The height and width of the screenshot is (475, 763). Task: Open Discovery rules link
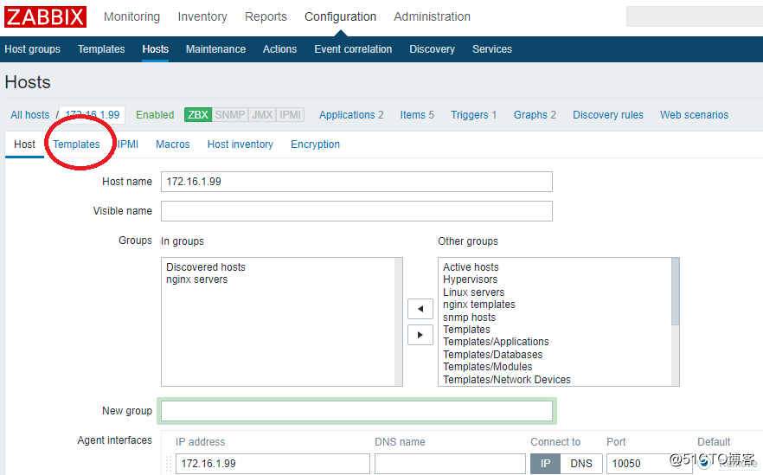coord(608,115)
